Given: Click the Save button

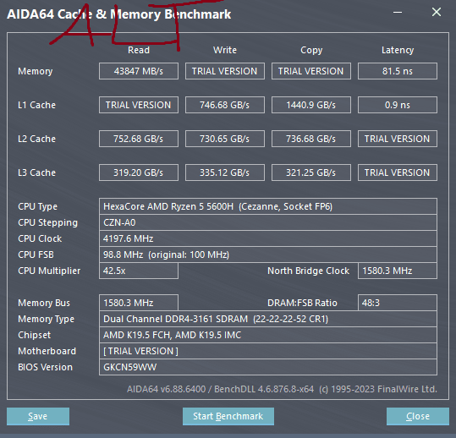Looking at the screenshot, I should tap(38, 416).
